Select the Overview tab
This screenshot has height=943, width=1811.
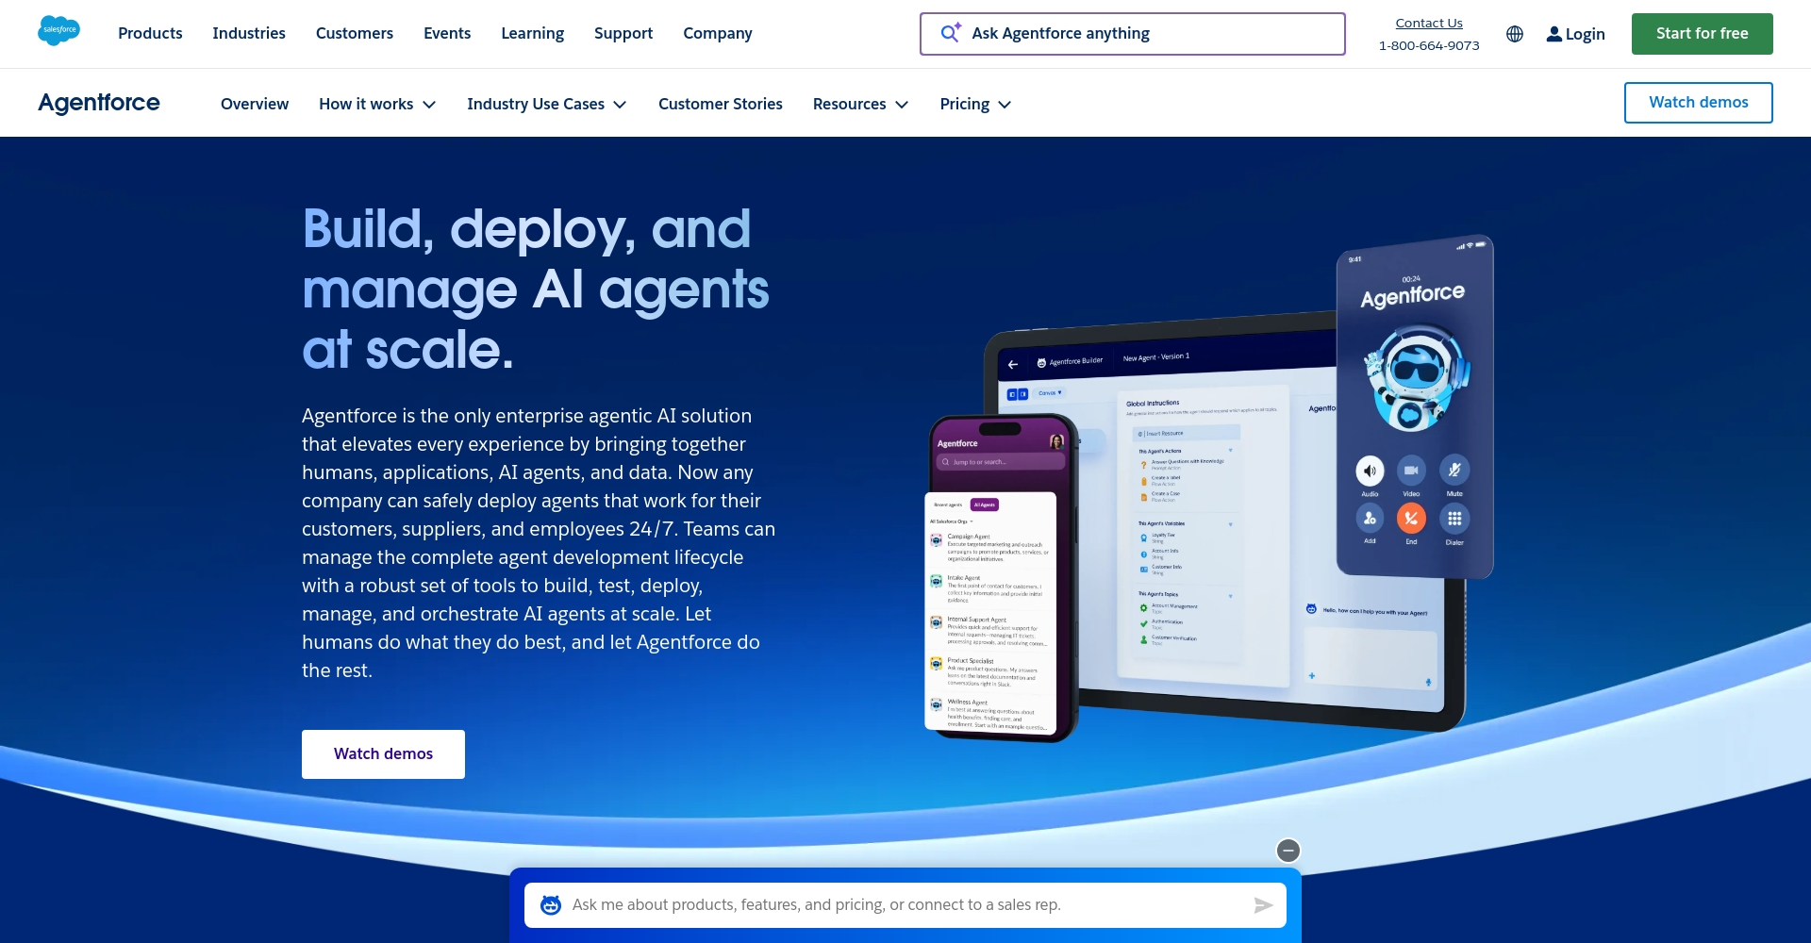[x=254, y=104]
